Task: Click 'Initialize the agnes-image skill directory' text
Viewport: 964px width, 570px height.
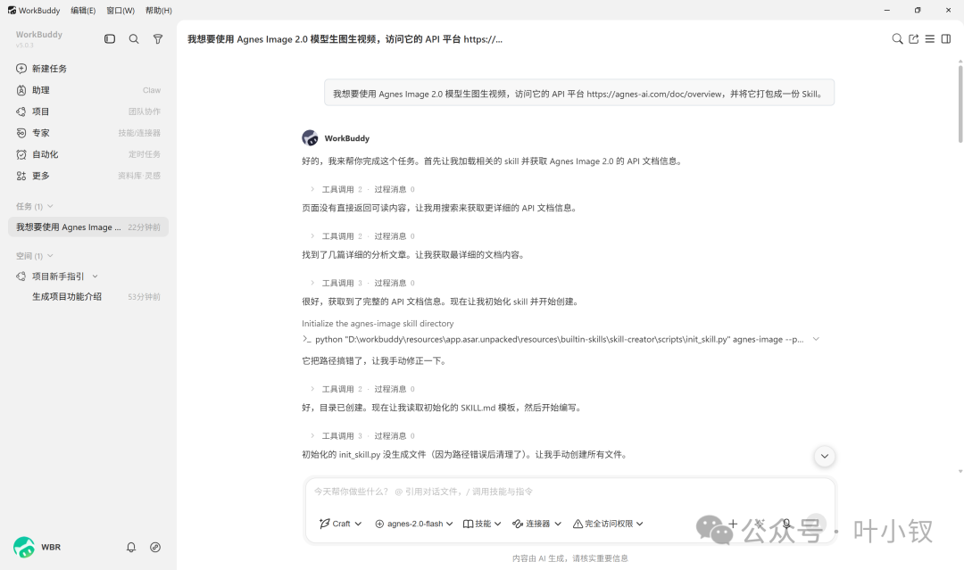Action: point(378,323)
